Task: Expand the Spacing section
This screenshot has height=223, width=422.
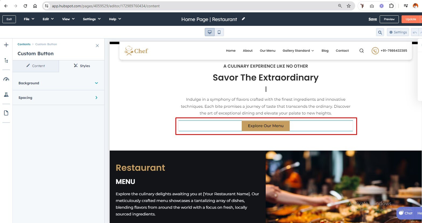Action: [x=58, y=97]
